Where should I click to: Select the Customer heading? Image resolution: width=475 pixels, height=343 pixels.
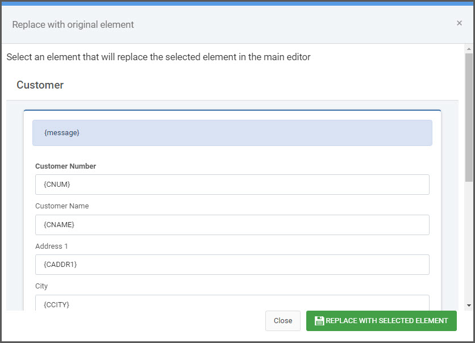point(40,85)
